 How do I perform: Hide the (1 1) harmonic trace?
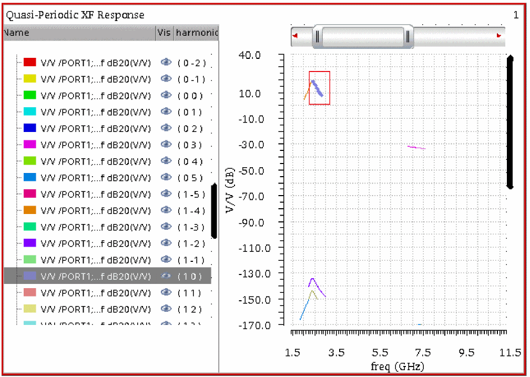[x=166, y=292]
